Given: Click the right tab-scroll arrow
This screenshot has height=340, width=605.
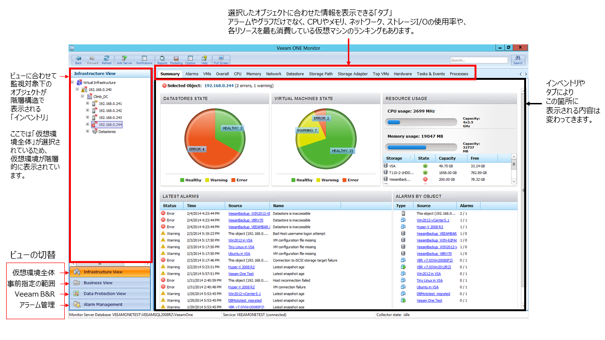Looking at the screenshot, I should [x=526, y=74].
